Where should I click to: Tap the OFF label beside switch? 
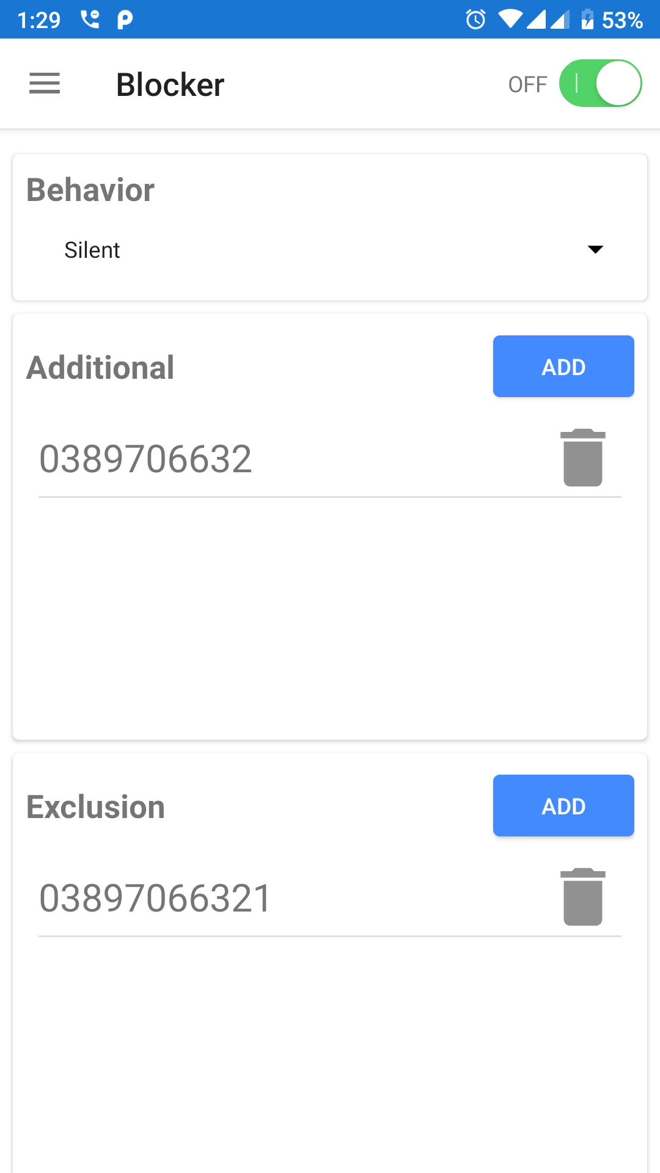(x=527, y=84)
